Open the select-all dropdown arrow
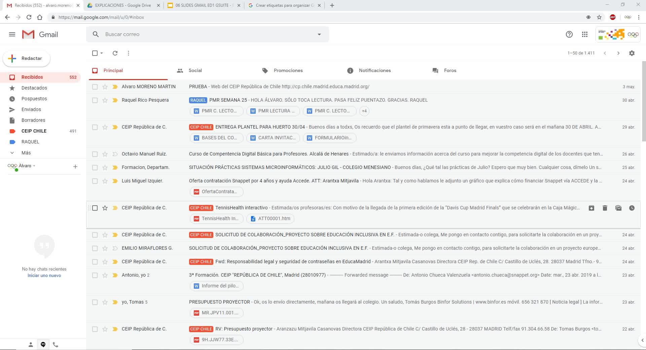Image resolution: width=646 pixels, height=350 pixels. 102,53
